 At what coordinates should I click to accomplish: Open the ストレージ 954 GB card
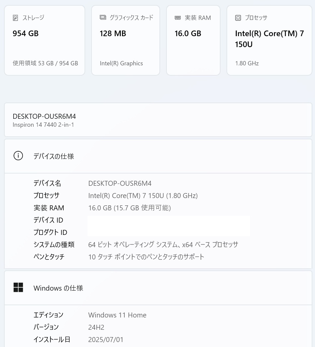tap(45, 40)
